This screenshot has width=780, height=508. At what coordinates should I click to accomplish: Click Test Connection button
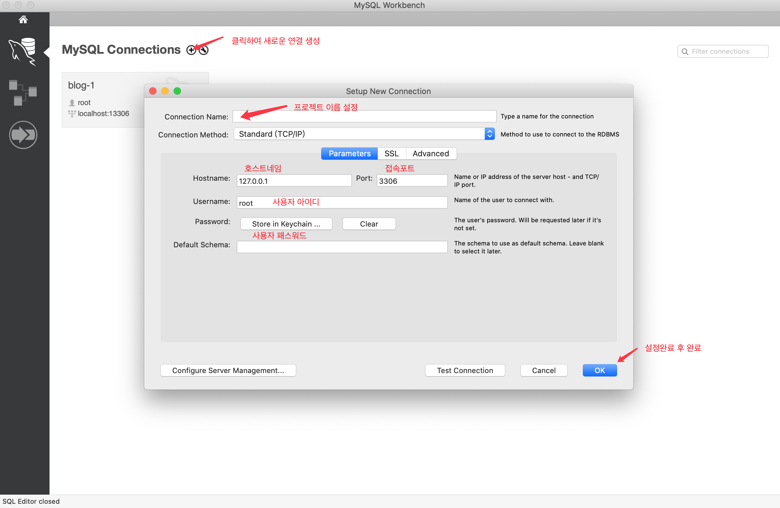[x=464, y=370]
